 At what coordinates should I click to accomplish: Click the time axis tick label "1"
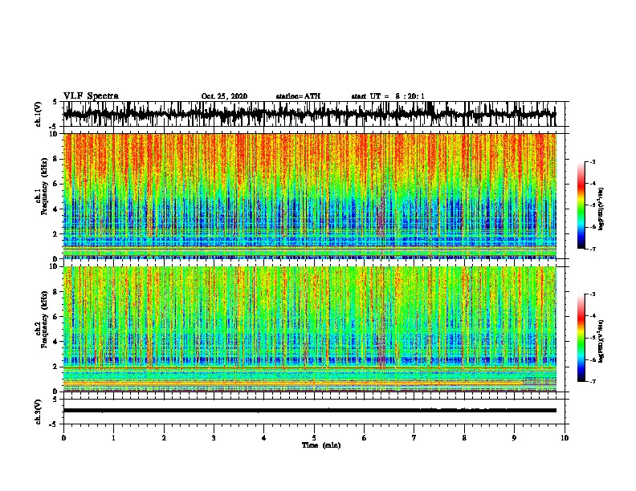click(x=113, y=438)
